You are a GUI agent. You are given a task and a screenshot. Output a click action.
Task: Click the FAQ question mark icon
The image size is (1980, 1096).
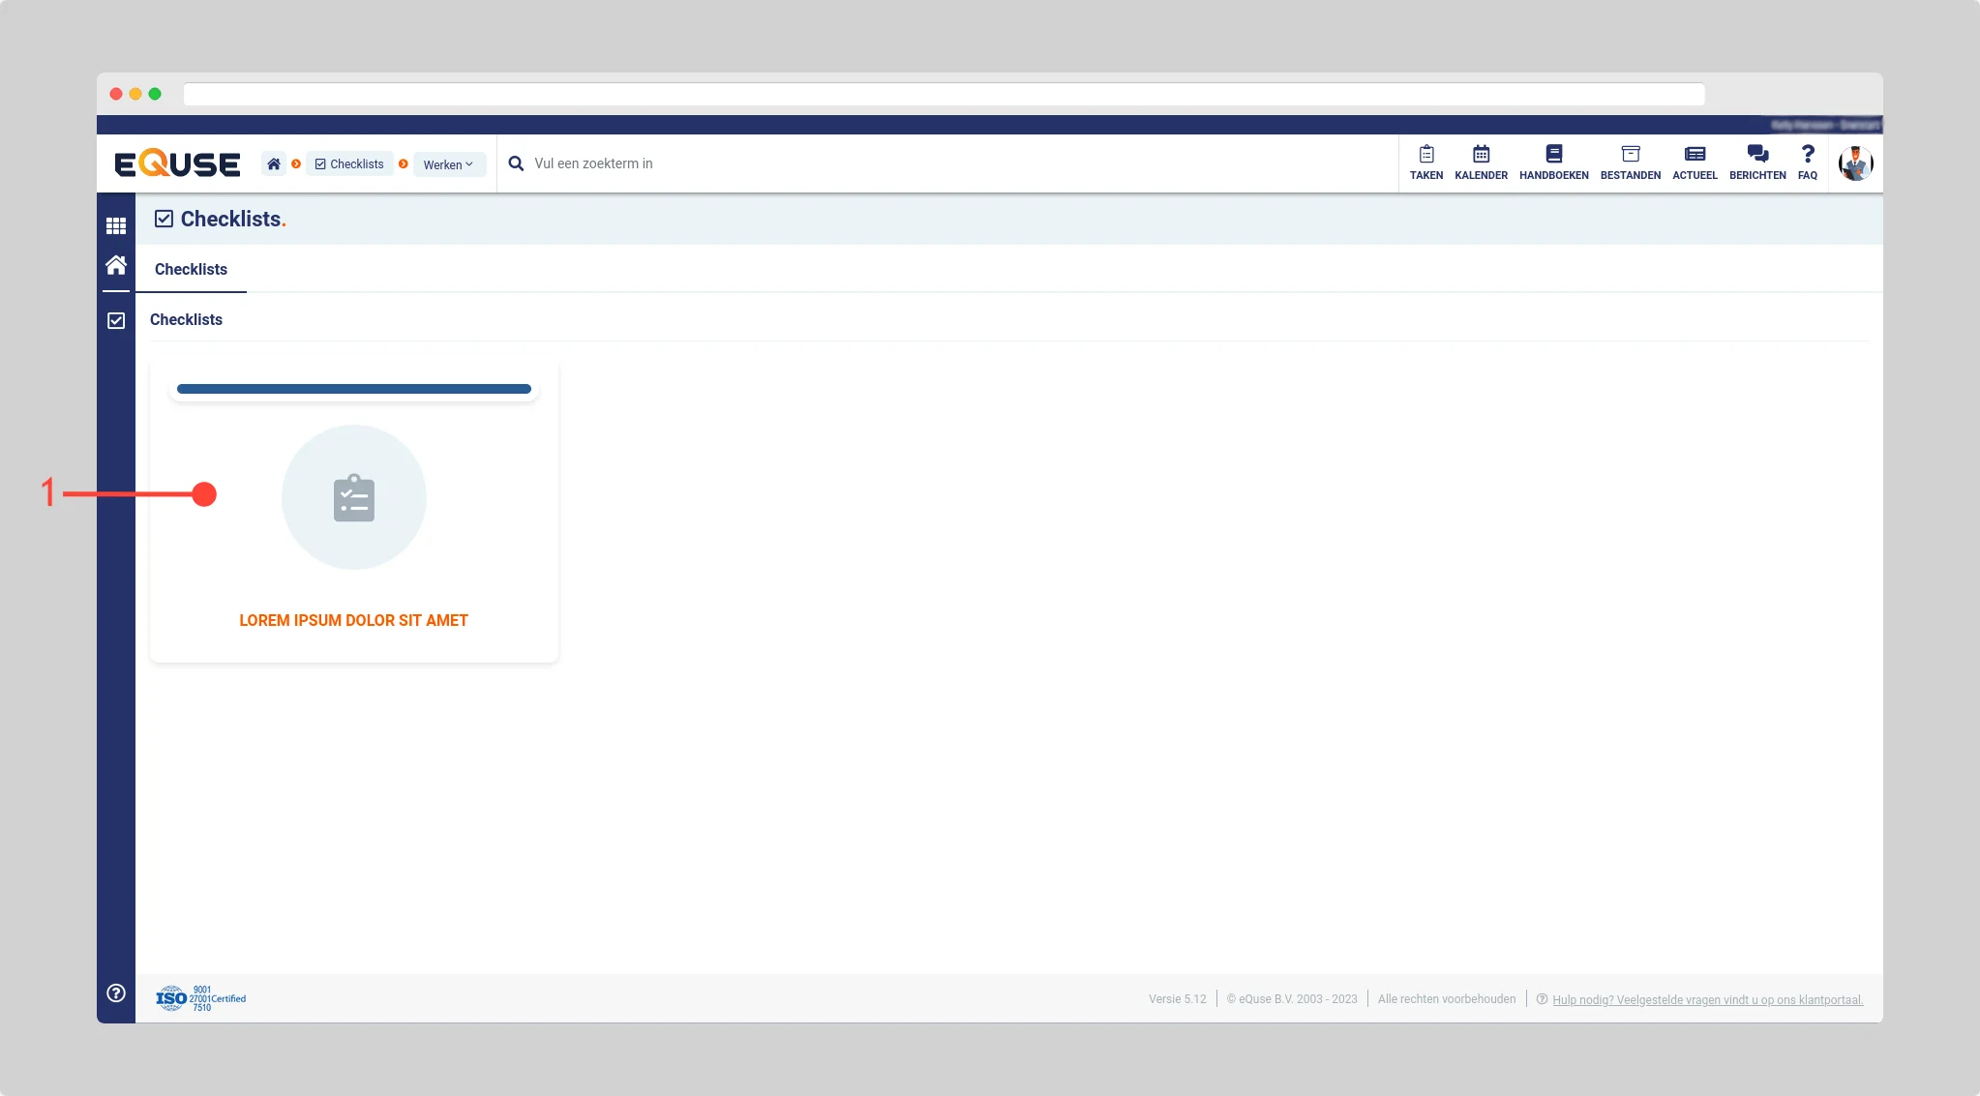1807,162
